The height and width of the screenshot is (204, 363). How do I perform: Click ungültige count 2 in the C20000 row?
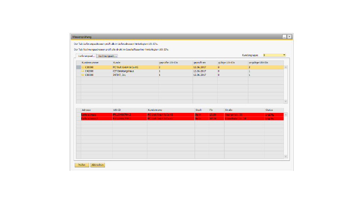[266, 67]
